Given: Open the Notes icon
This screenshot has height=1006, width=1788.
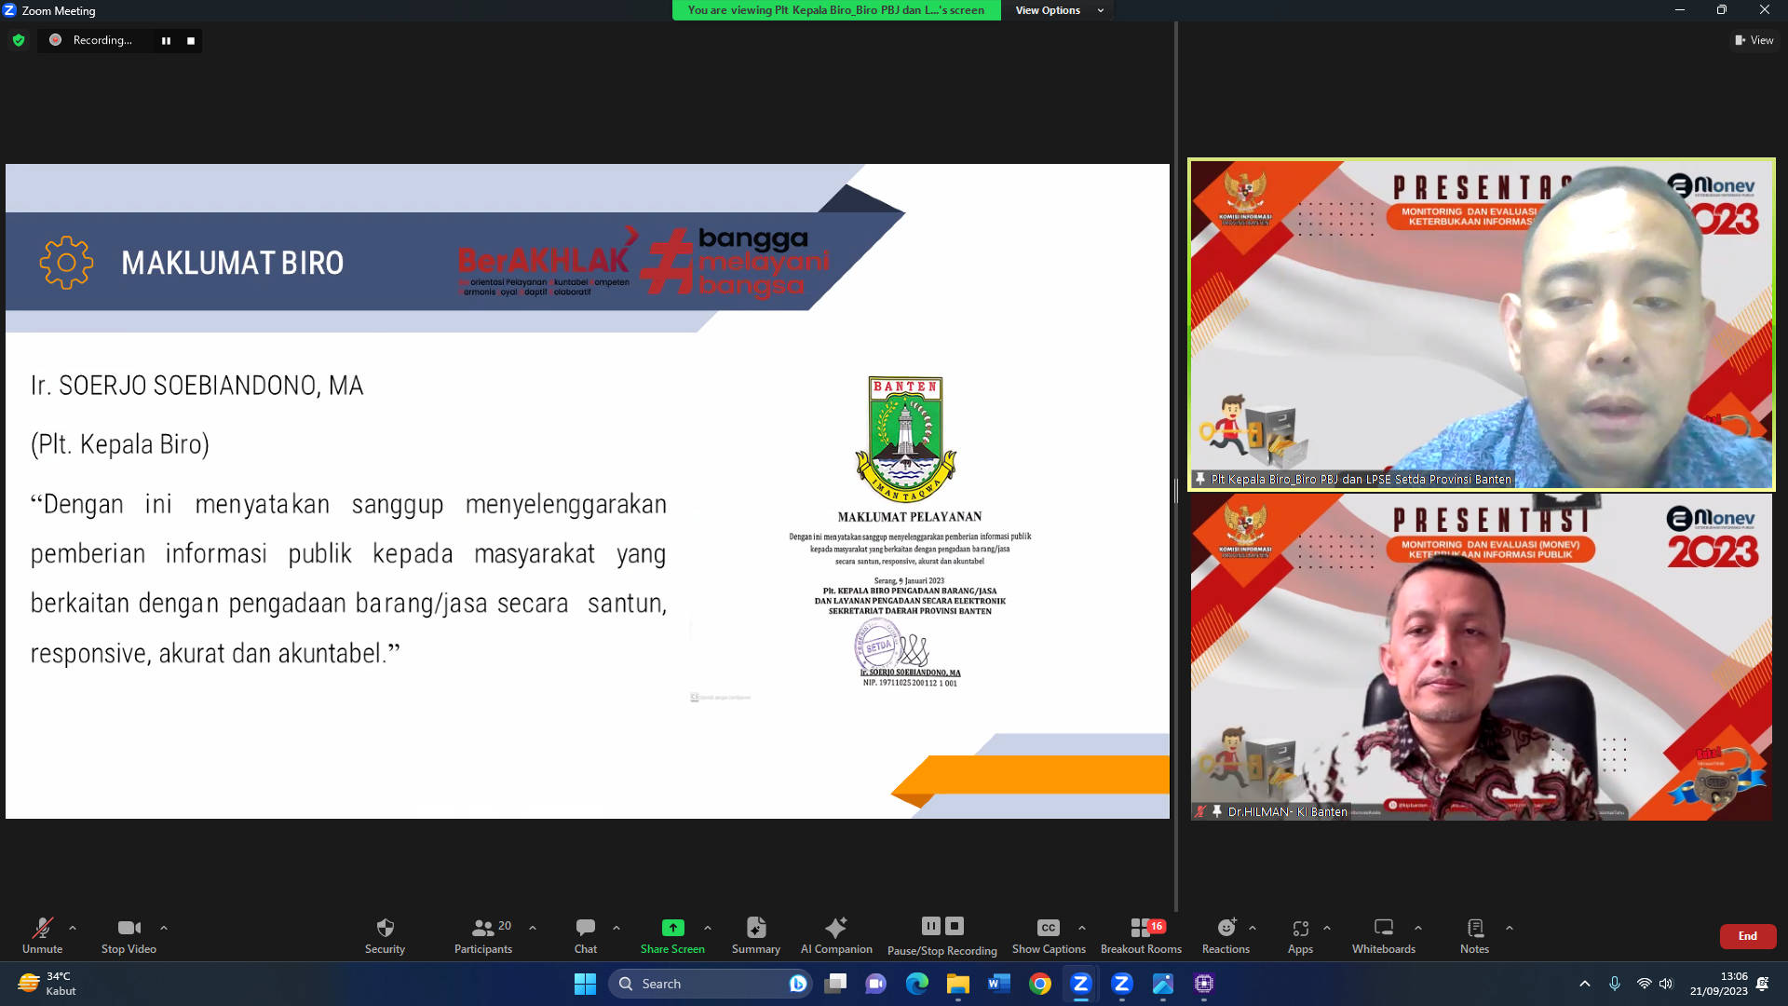Looking at the screenshot, I should coord(1474,928).
